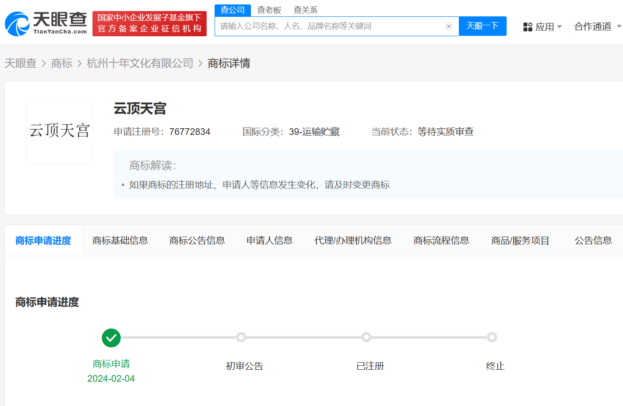The image size is (623, 406).
Task: Click the green checkmark for 商标申请 step
Action: [111, 338]
